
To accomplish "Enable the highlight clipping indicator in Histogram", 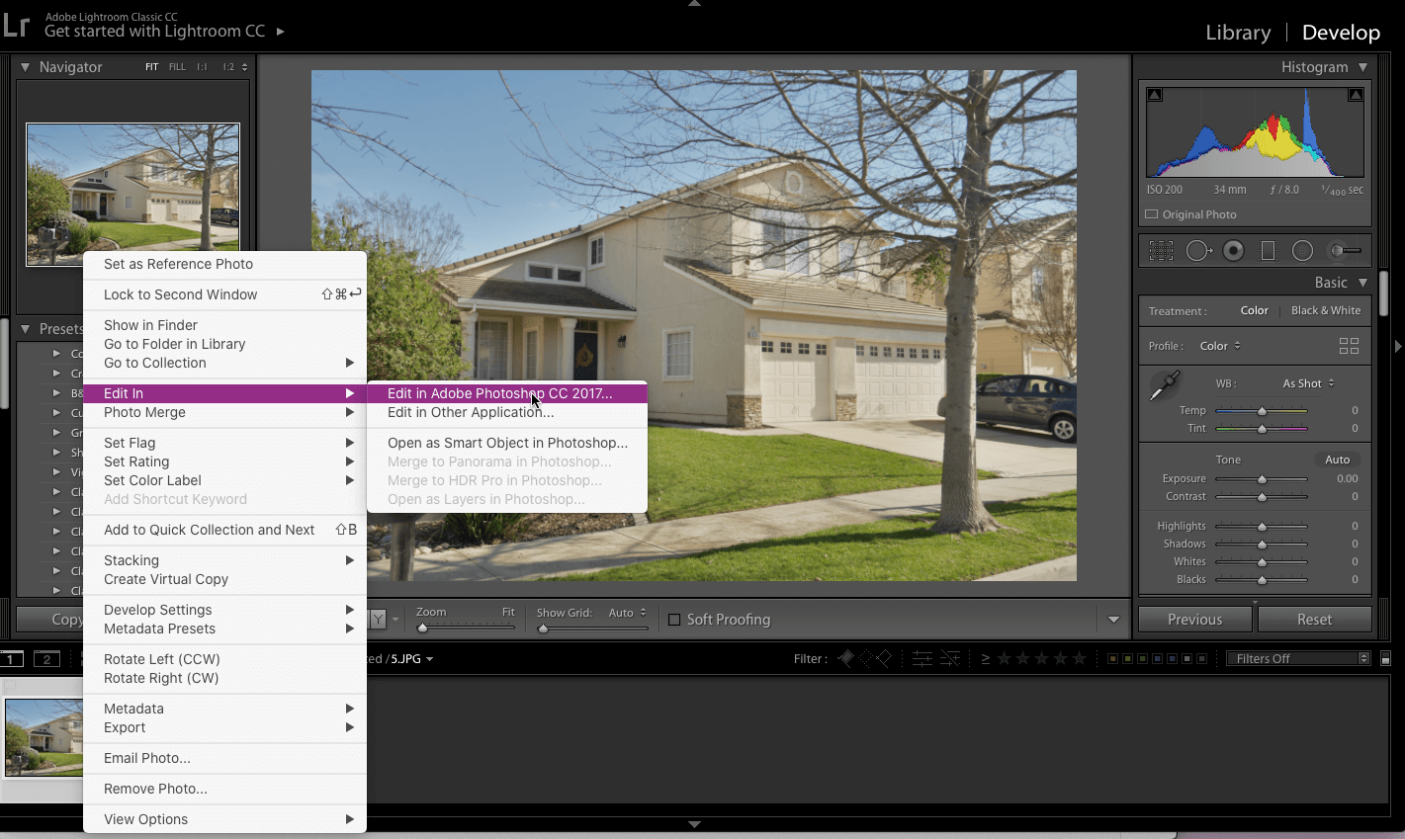I will [1356, 93].
